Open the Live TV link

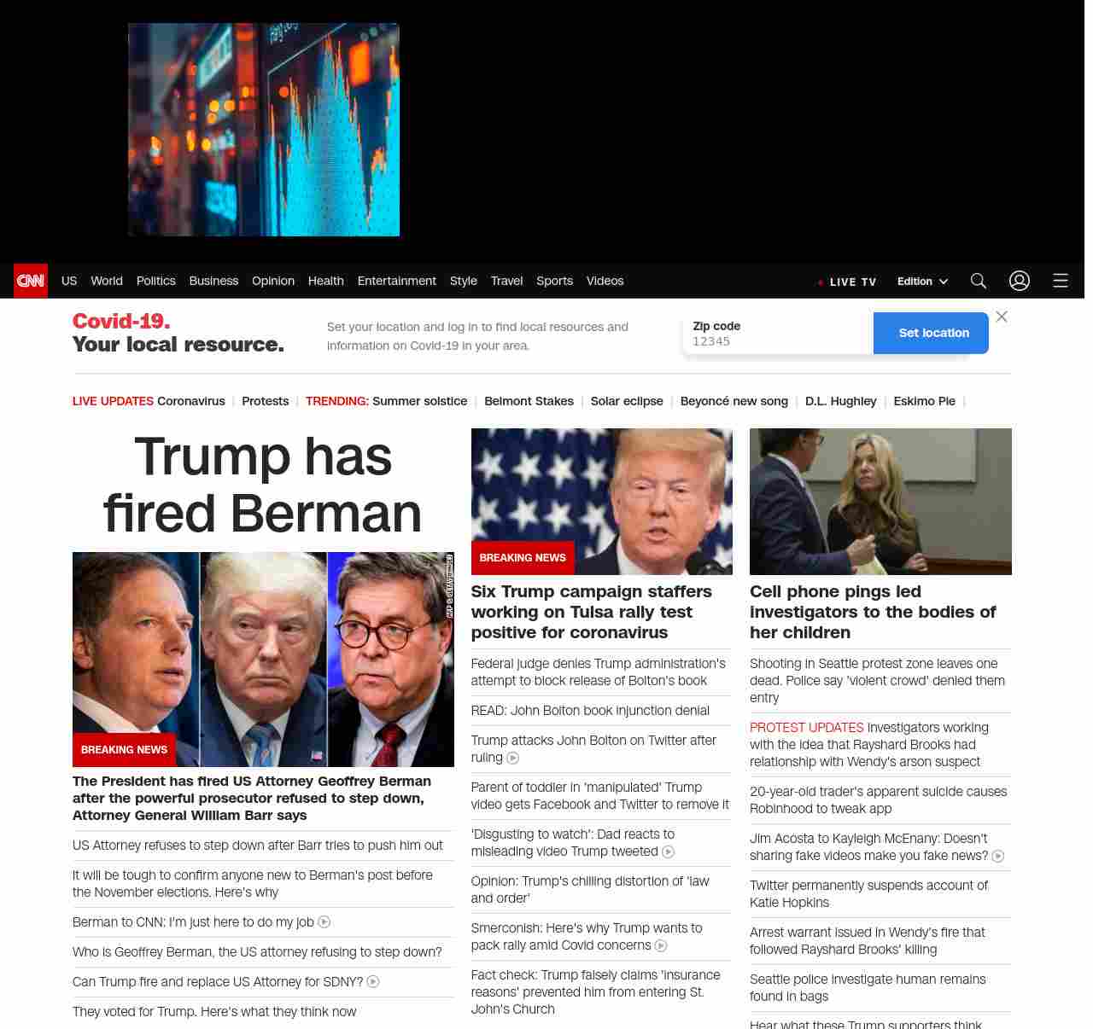847,282
